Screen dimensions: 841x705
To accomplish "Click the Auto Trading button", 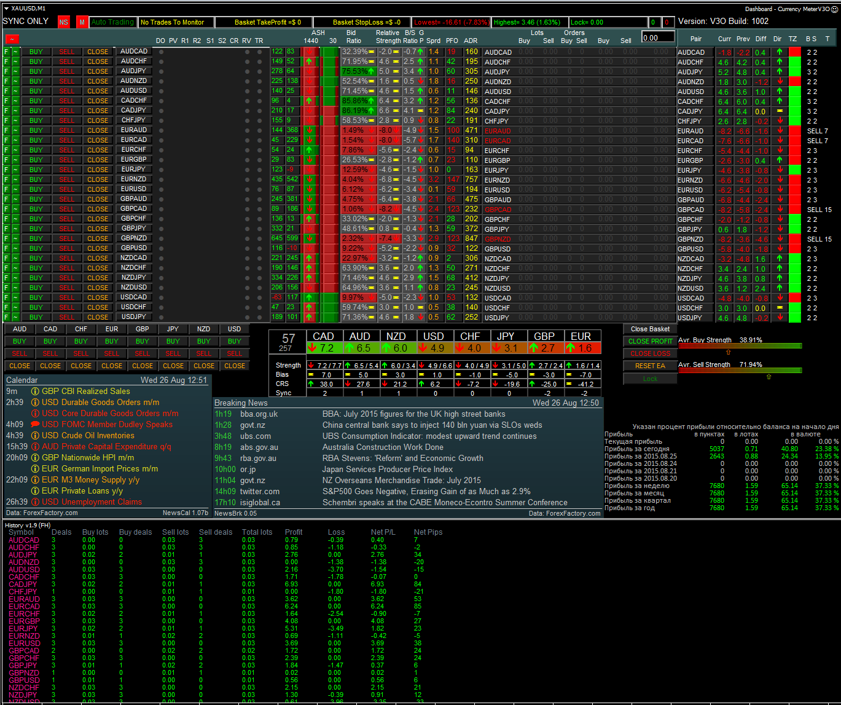I will [112, 22].
